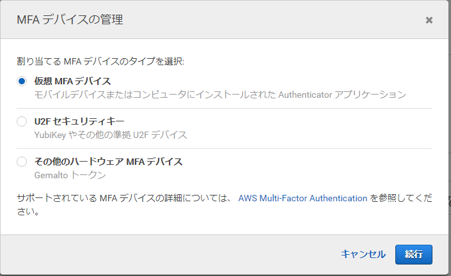Viewport: 451px width, 276px height.
Task: Click the YubiKey やその他の準拠 U2F デバイス description
Action: point(111,135)
